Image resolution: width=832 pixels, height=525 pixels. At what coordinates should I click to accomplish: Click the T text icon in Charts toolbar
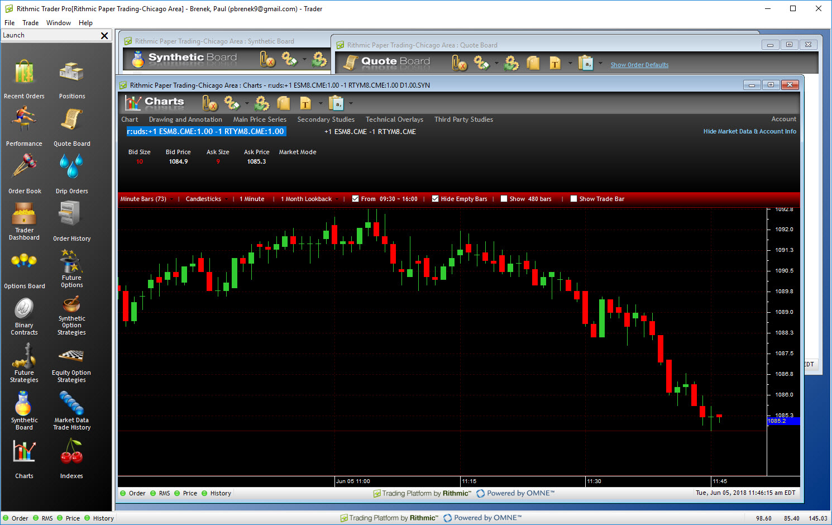coord(305,103)
